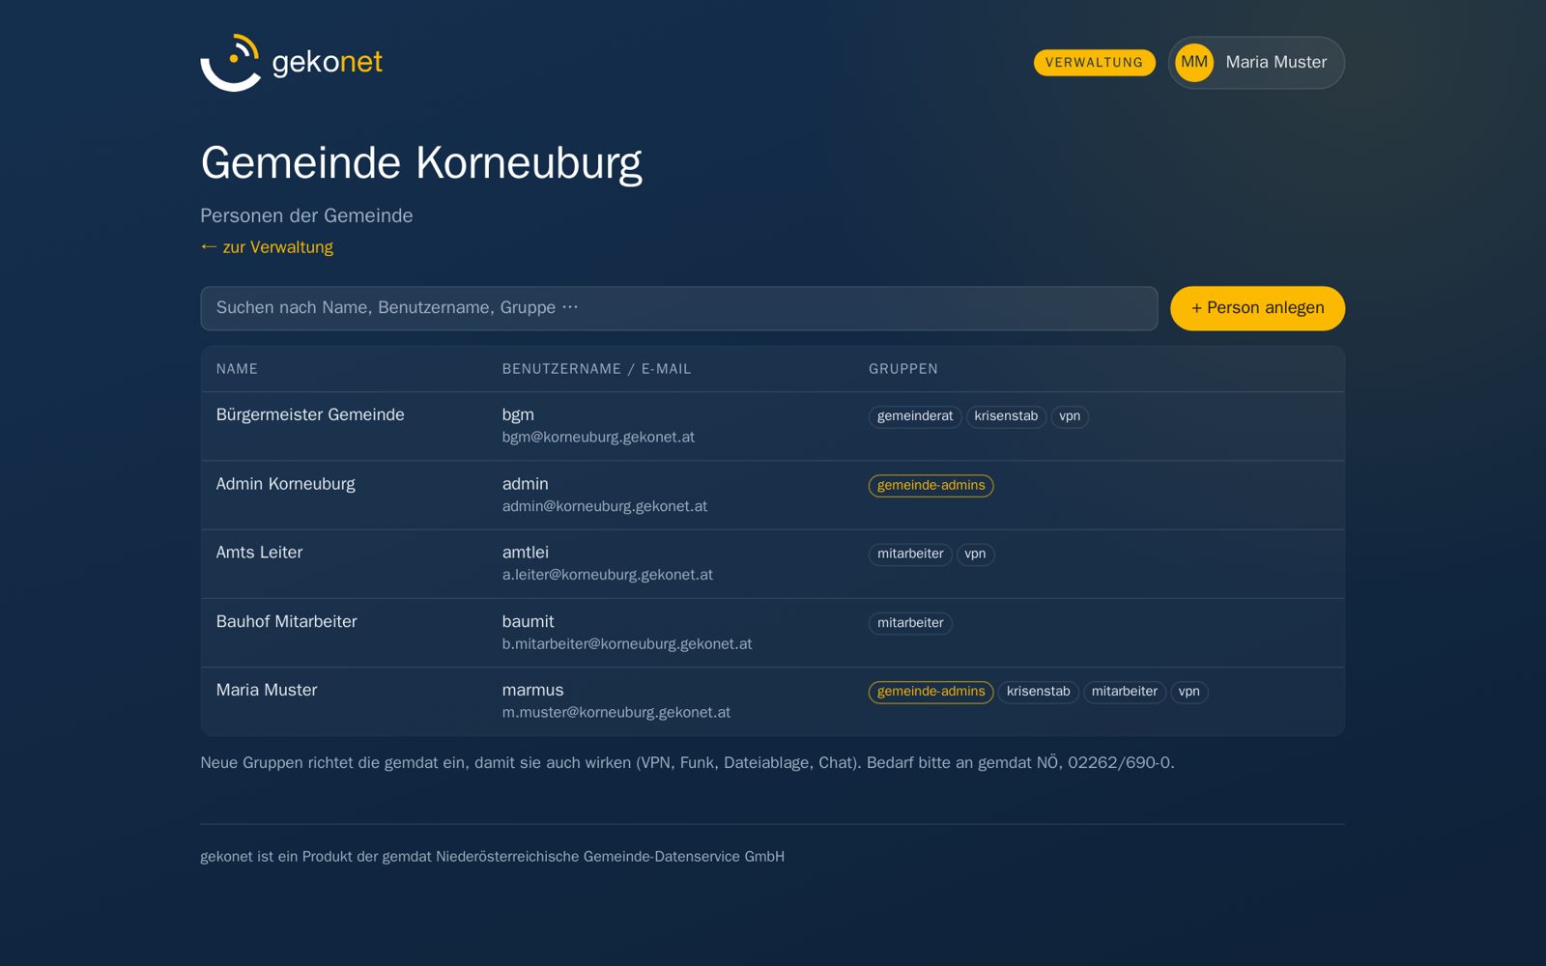Select the NAME column header

pos(237,369)
